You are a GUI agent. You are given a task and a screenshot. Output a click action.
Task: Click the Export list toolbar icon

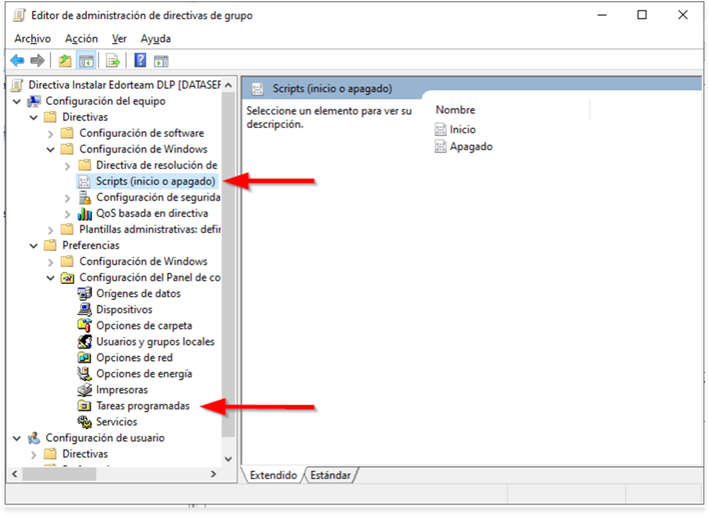coord(112,60)
